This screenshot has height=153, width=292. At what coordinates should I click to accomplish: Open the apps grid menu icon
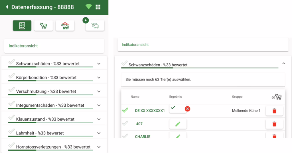pyautogui.click(x=98, y=7)
